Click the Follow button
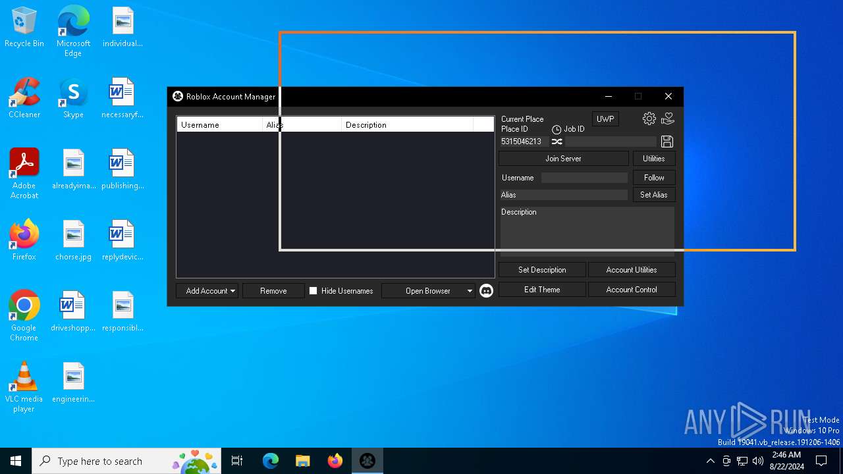 pos(654,178)
